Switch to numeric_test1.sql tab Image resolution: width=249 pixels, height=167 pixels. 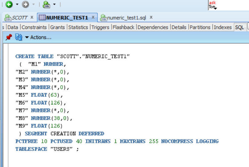[x=127, y=18]
